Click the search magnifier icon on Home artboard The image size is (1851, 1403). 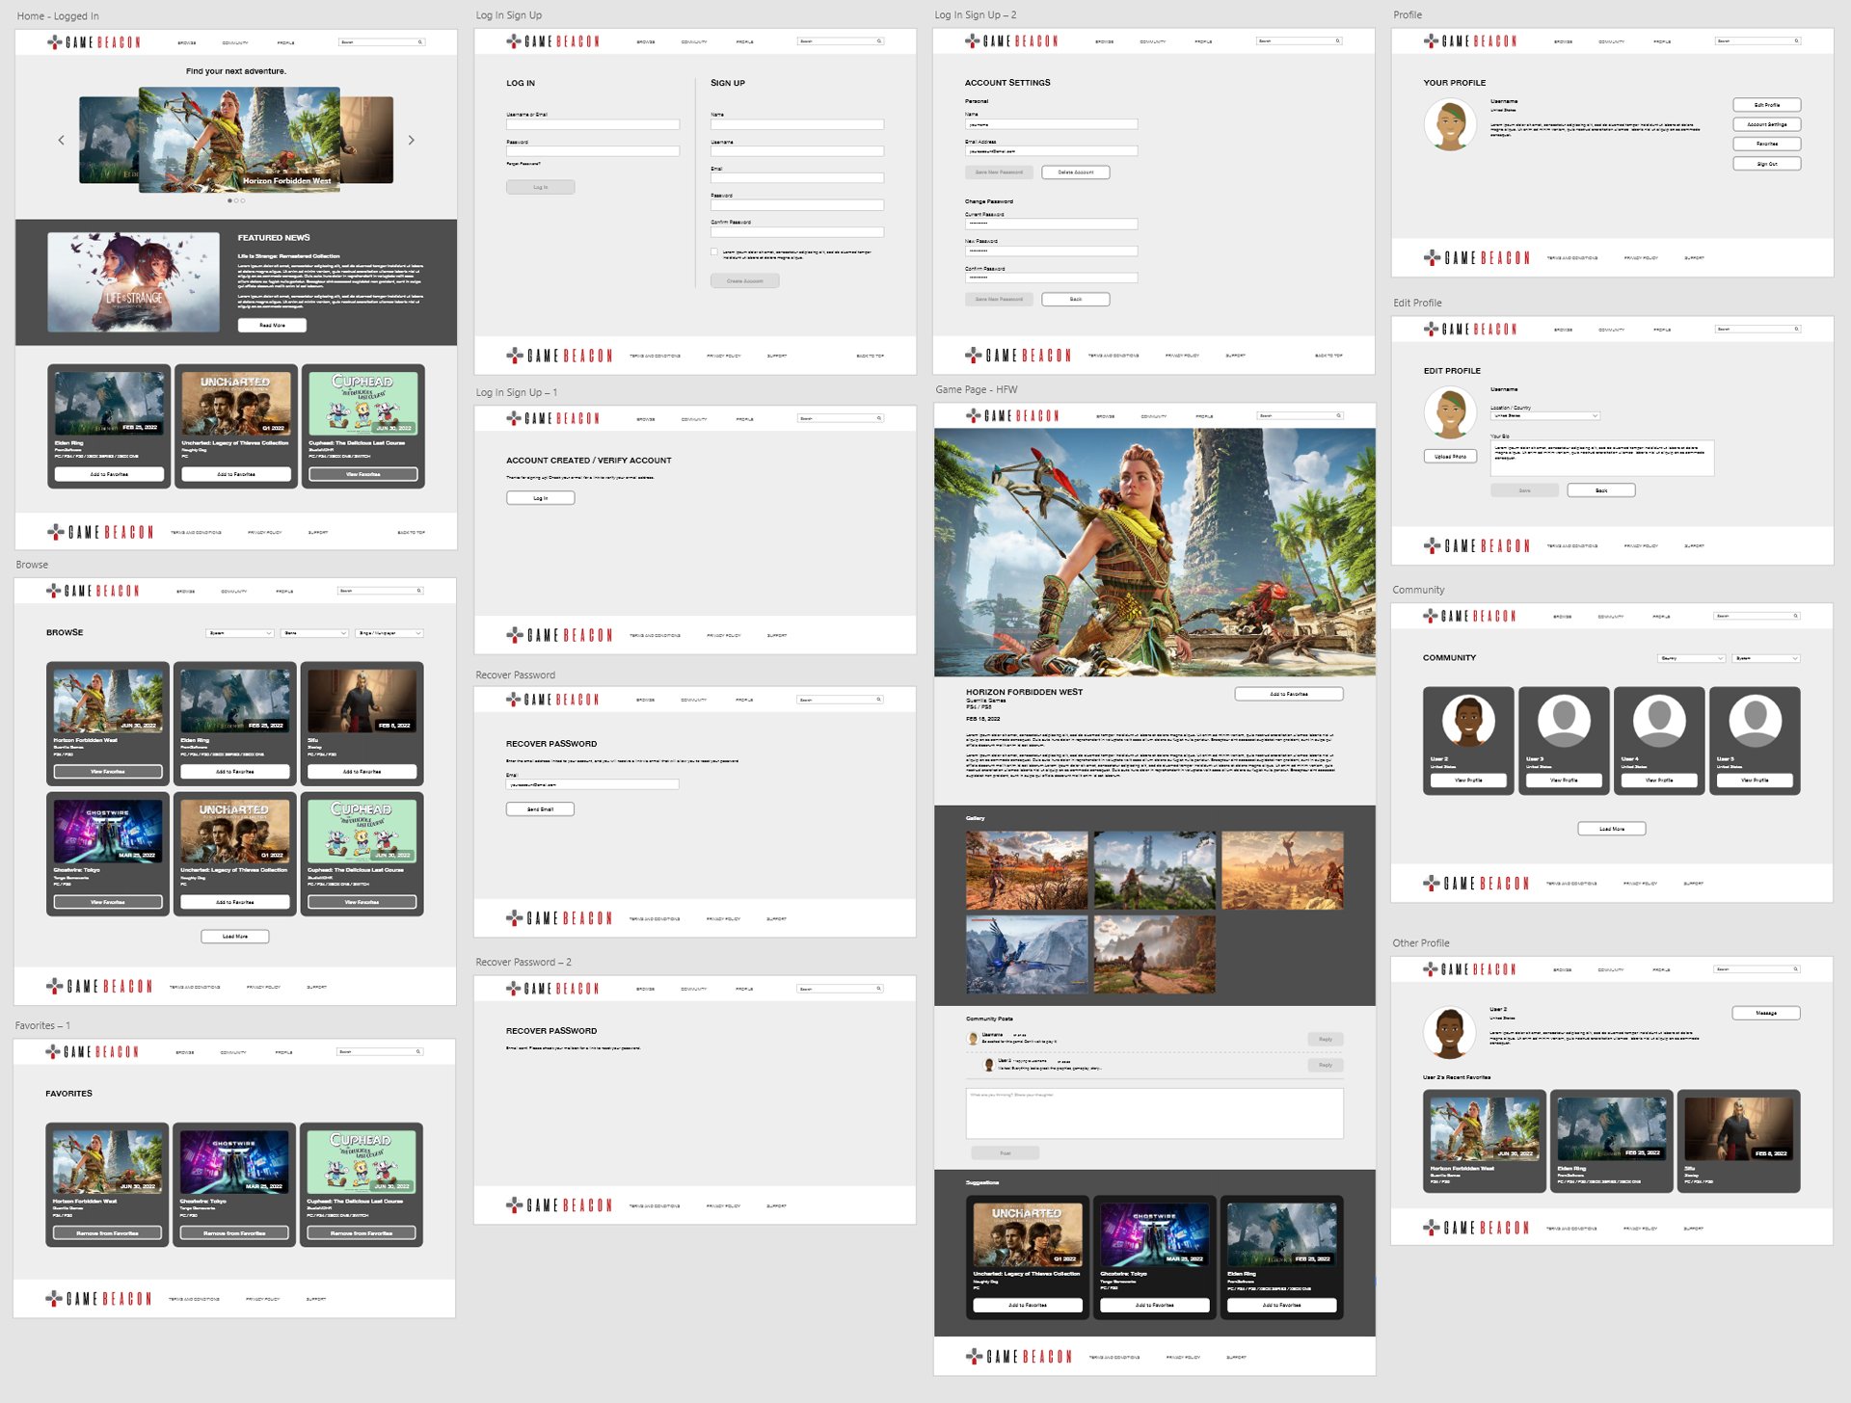click(420, 42)
